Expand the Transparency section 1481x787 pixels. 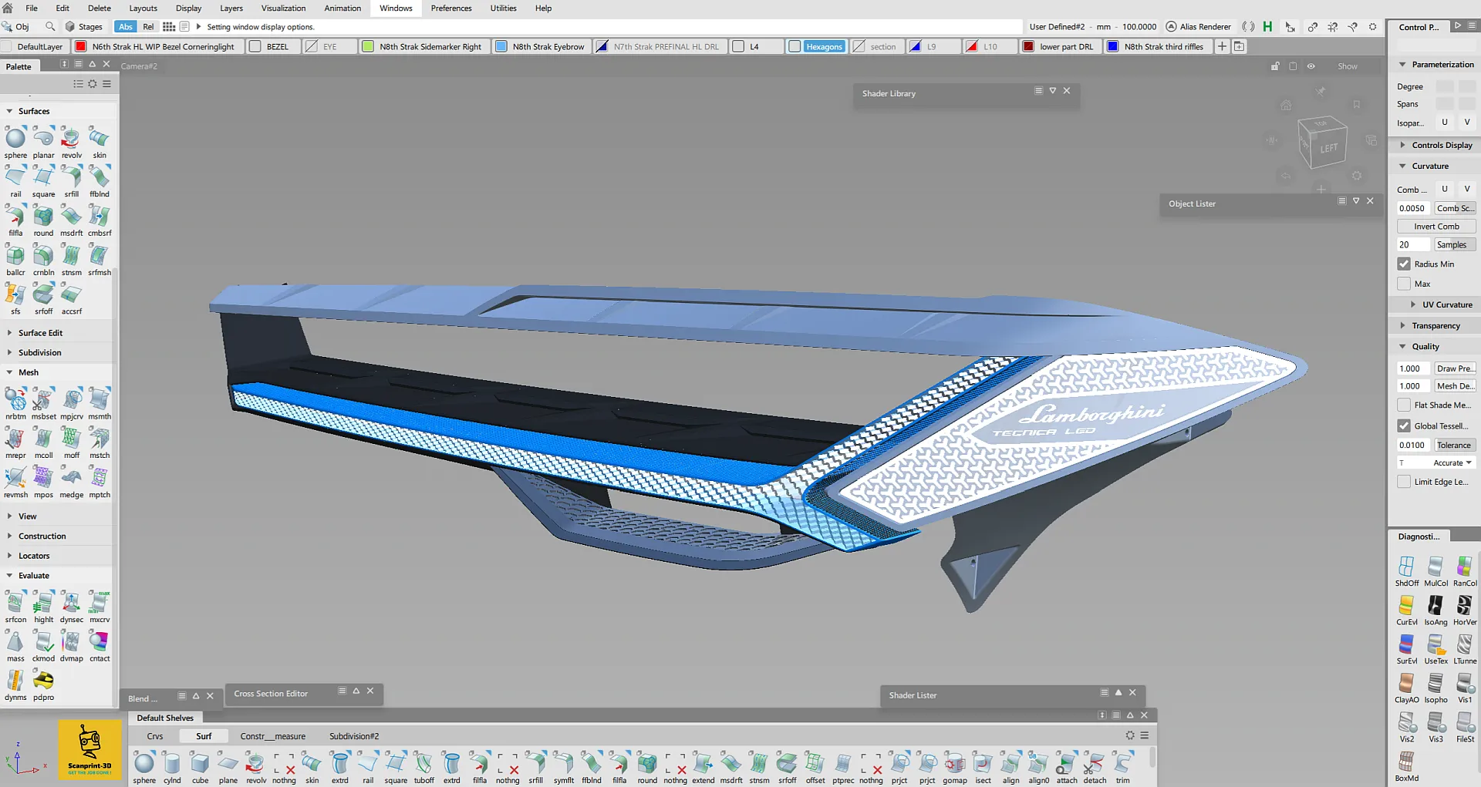tap(1435, 326)
